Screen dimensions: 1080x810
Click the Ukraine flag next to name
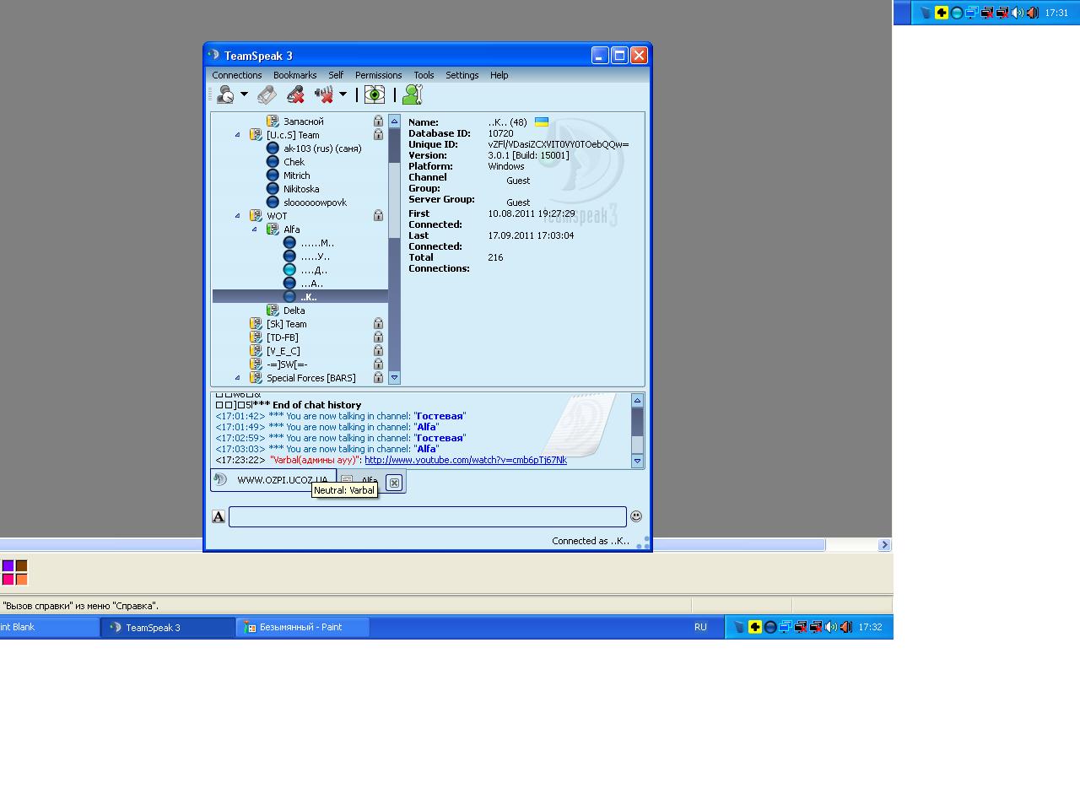click(x=542, y=121)
